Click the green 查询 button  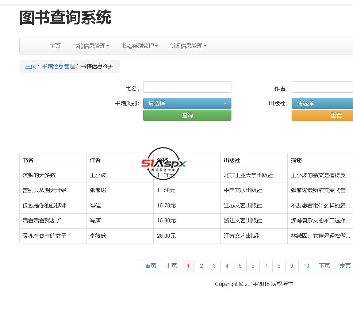pos(187,115)
